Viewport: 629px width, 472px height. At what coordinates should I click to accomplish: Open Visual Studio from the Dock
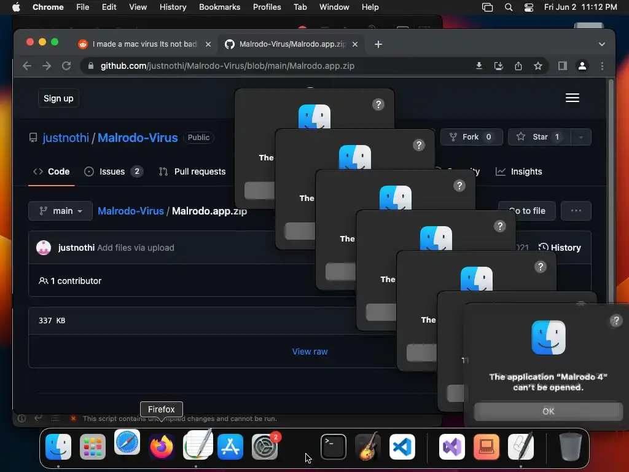(452, 446)
